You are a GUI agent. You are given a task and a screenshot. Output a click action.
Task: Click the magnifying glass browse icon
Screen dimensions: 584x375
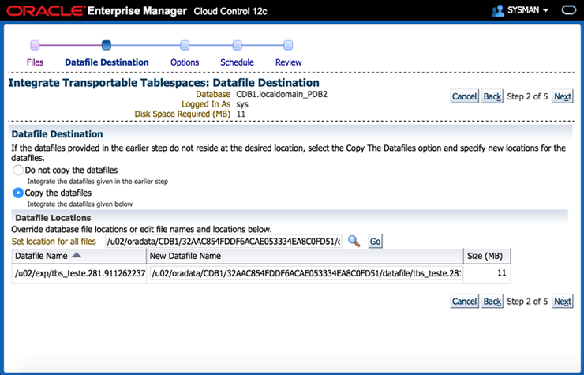point(354,241)
